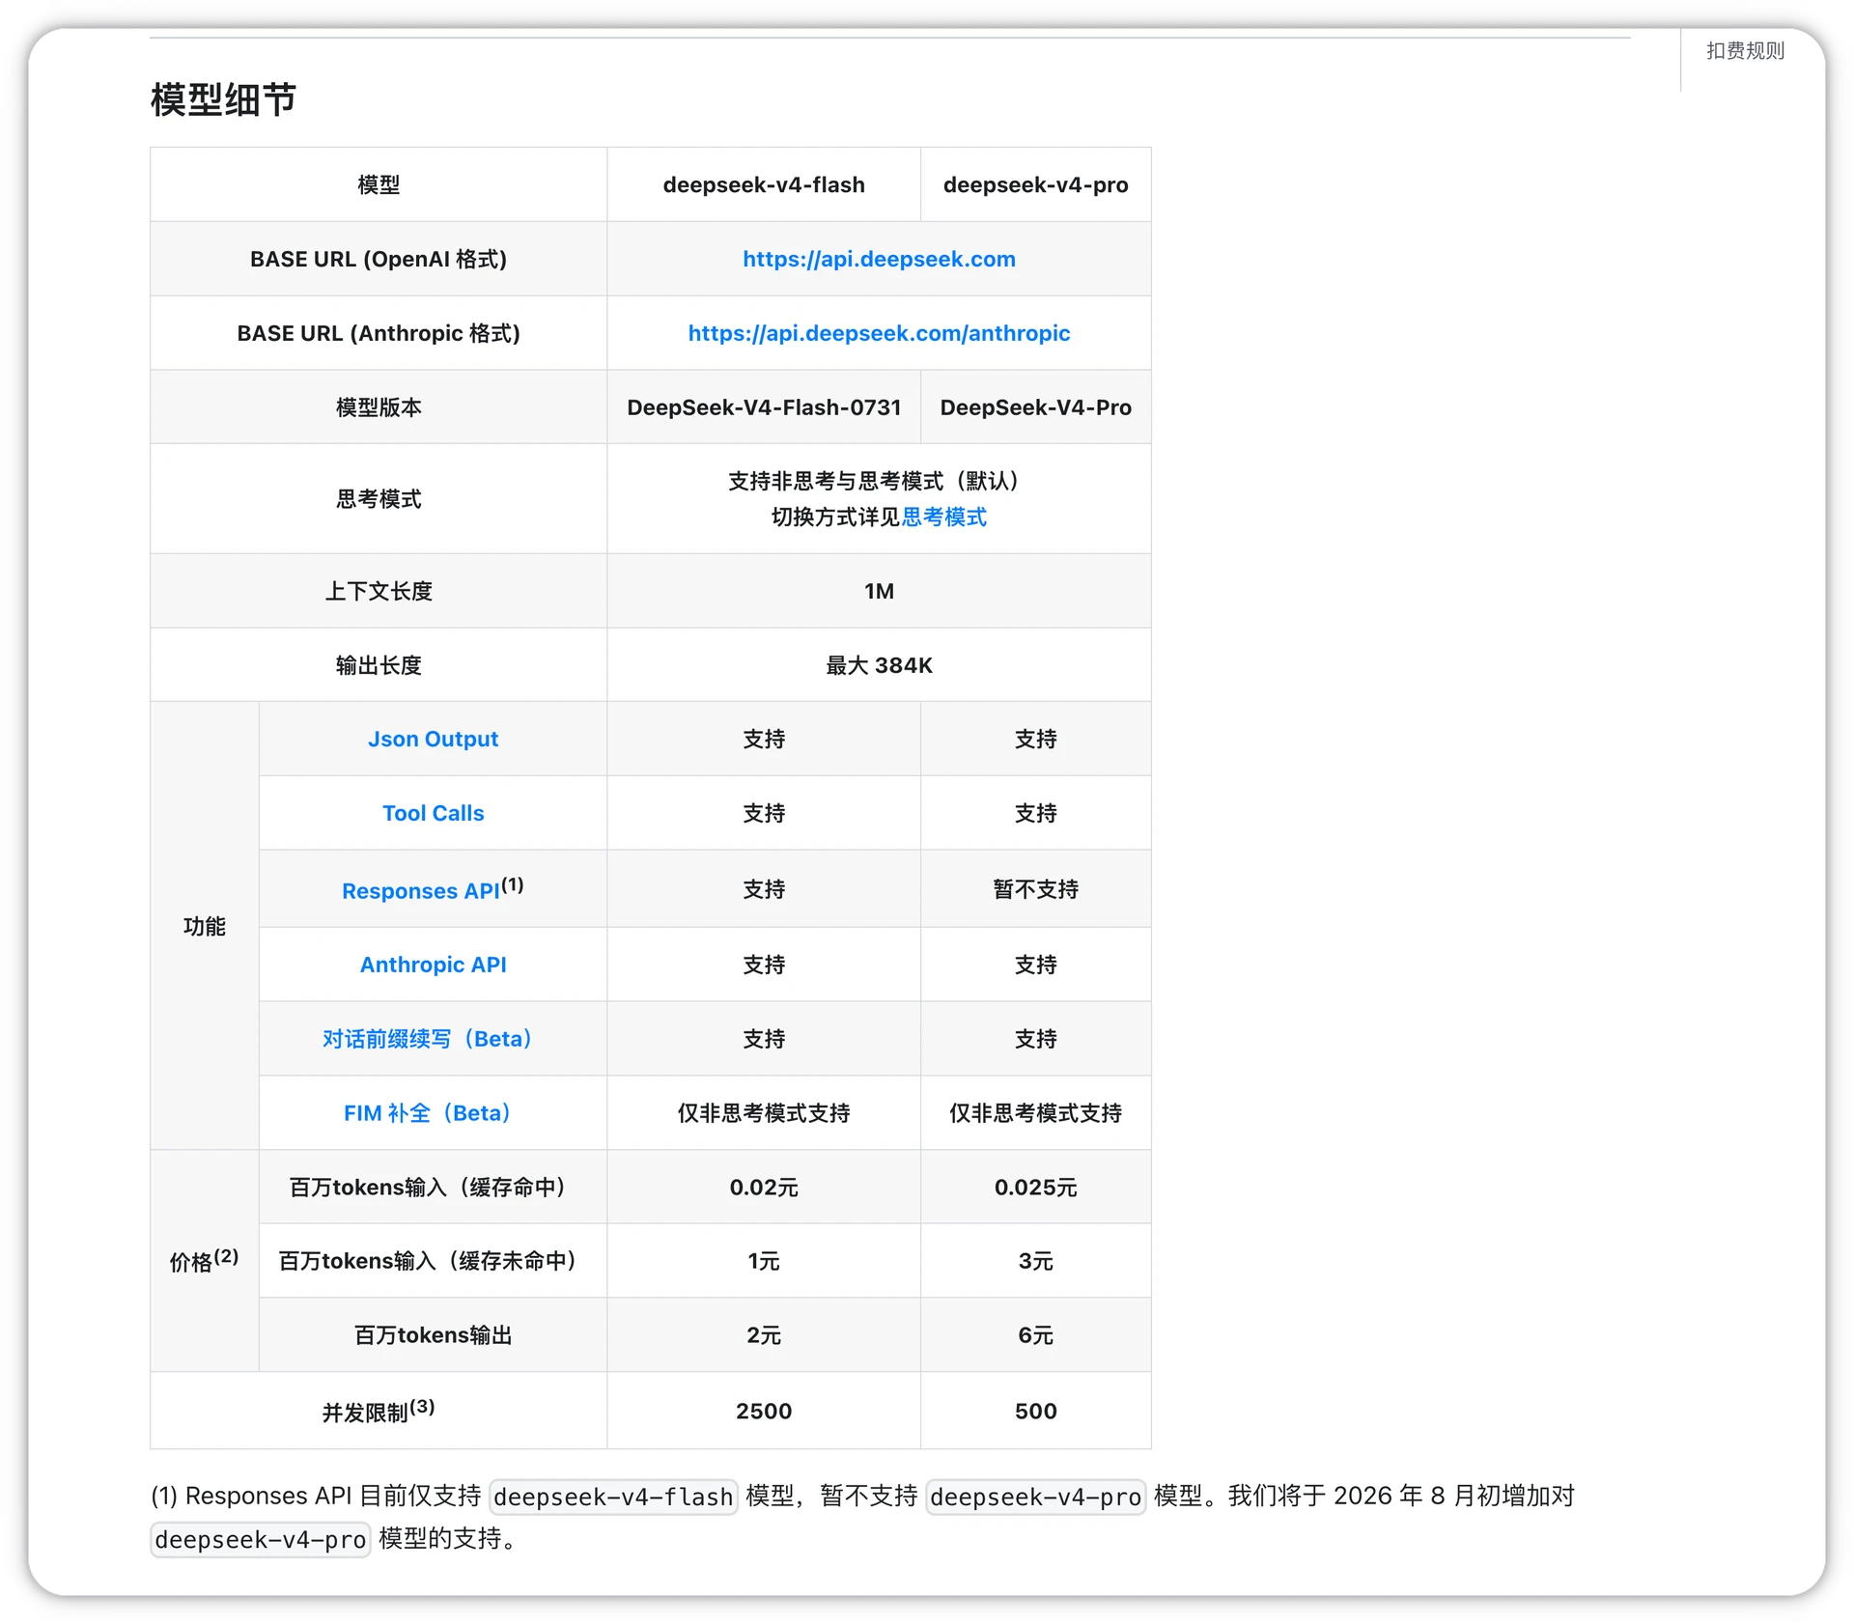Open the 对话前缀续写（Beta）link
This screenshot has width=1854, height=1624.
click(x=427, y=1039)
